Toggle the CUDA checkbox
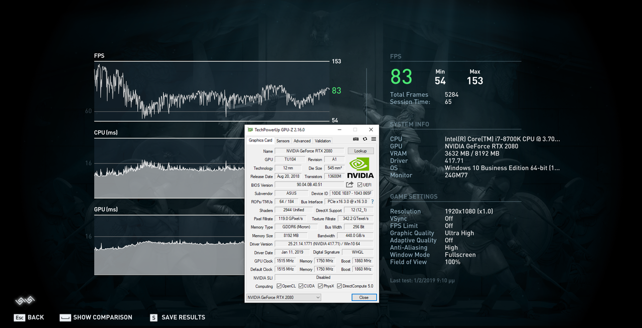 point(301,286)
